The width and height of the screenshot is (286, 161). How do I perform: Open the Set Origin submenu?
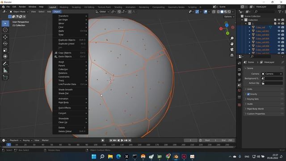[x=71, y=20]
